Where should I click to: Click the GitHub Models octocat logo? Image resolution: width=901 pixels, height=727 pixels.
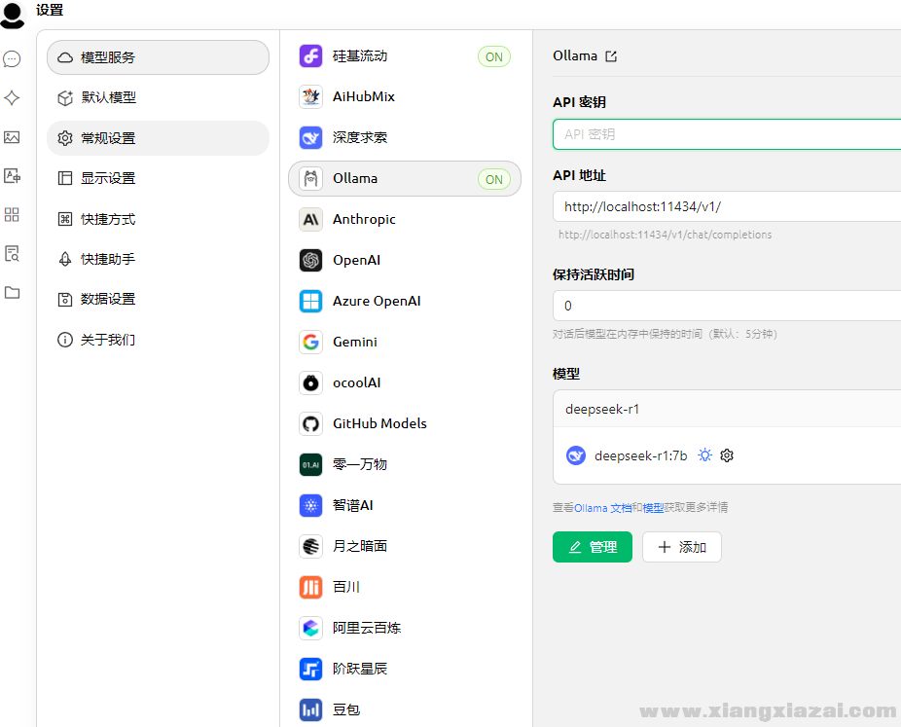310,424
